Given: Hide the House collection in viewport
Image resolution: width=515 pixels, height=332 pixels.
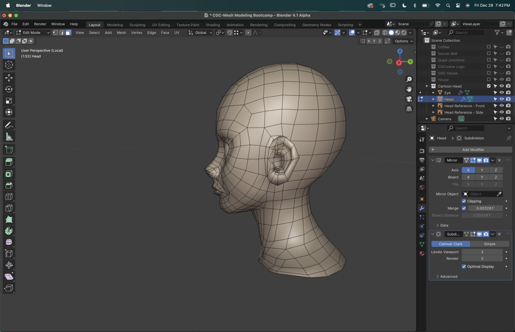Looking at the screenshot, I should pyautogui.click(x=501, y=79).
